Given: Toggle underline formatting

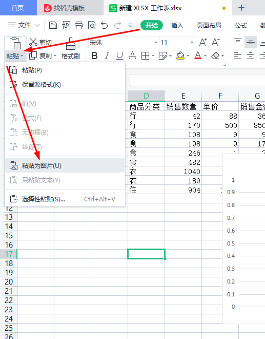Looking at the screenshot, I should click(119, 56).
